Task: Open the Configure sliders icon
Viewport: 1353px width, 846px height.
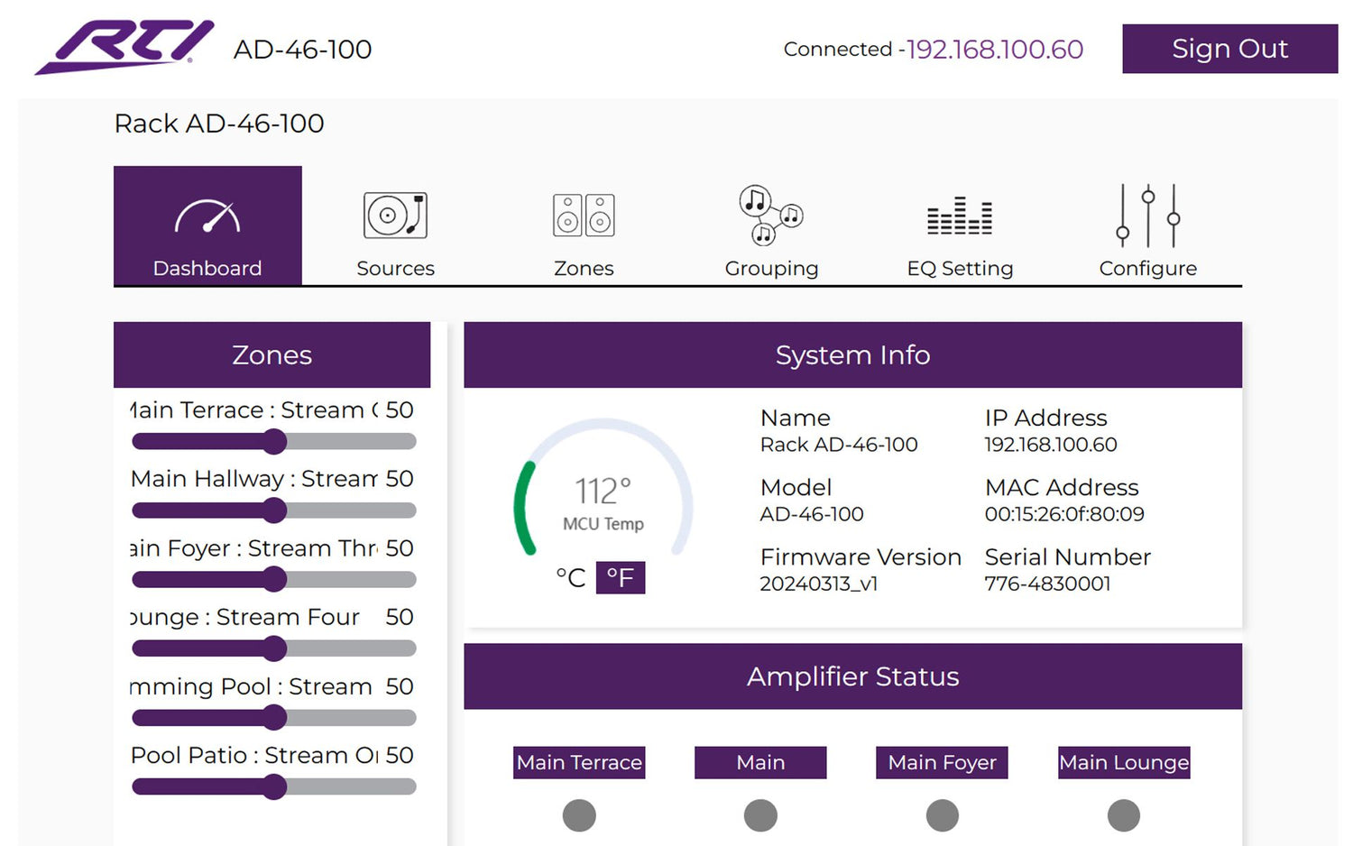Action: (1147, 216)
